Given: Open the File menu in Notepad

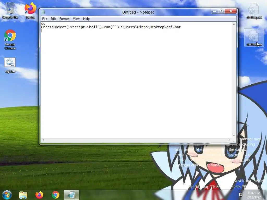Looking at the screenshot, I should point(45,19).
